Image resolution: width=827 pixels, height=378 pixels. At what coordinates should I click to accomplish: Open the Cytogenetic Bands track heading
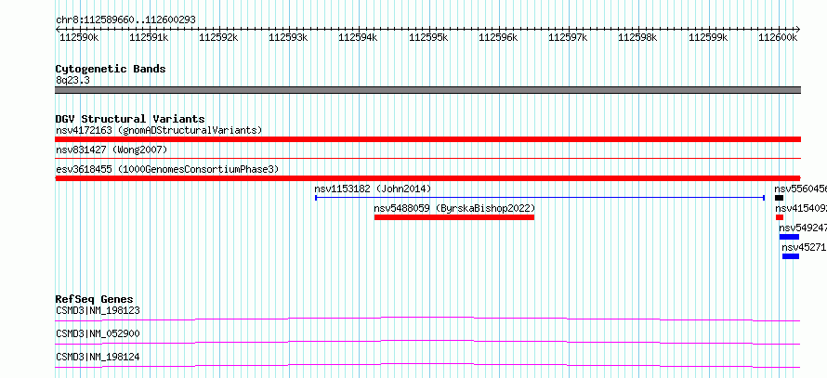tap(111, 69)
